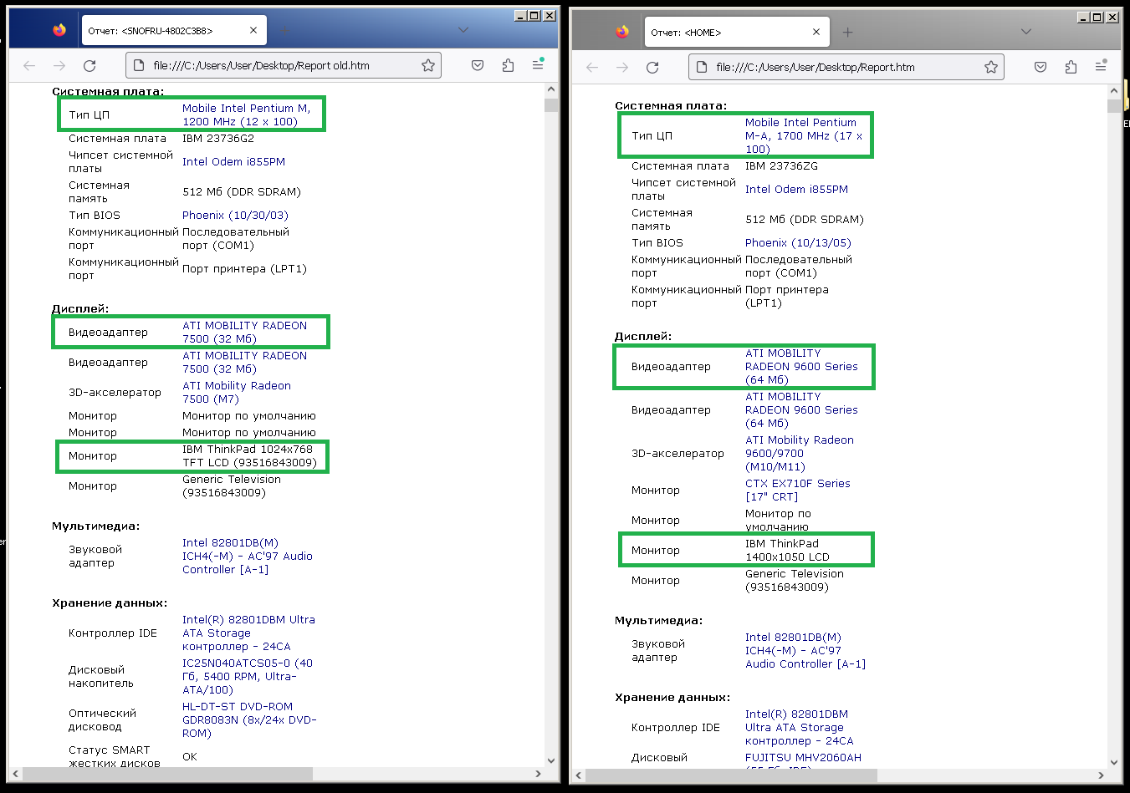Screen dimensions: 1130x793
Task: Open the IC25N040ATCS05-0 disk drive link
Action: 248,676
